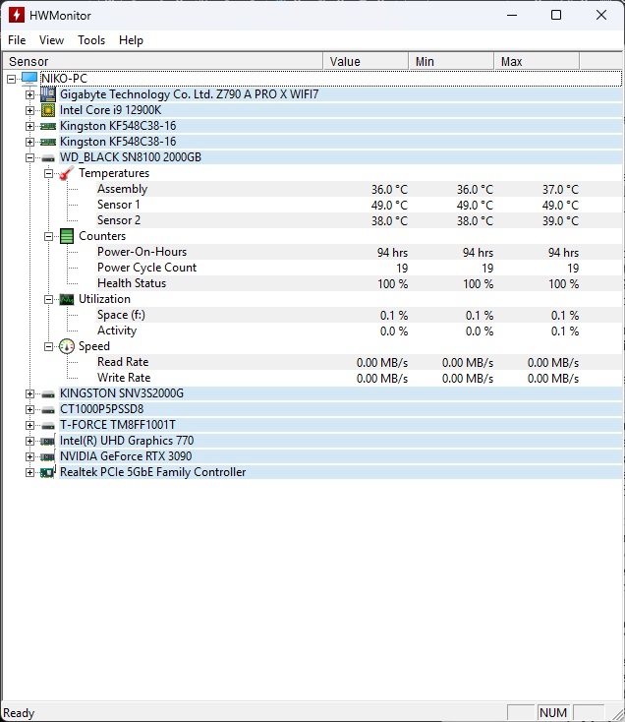Click the Utilization graph icon
The width and height of the screenshot is (625, 722).
coord(67,299)
